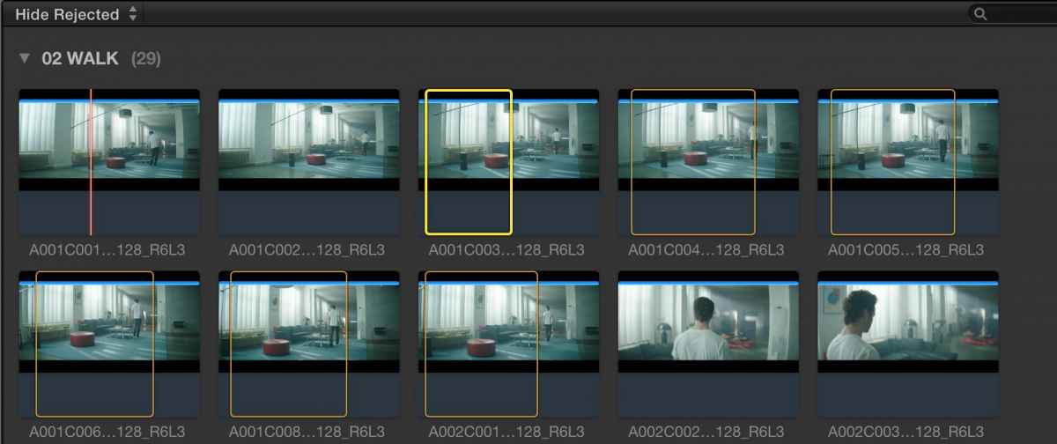
Task: Click the search magnifier icon
Action: (x=980, y=14)
